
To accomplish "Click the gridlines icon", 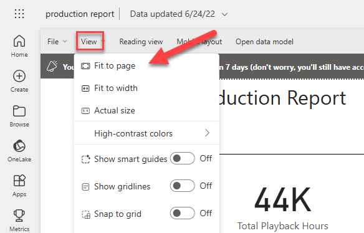I will coord(85,187).
